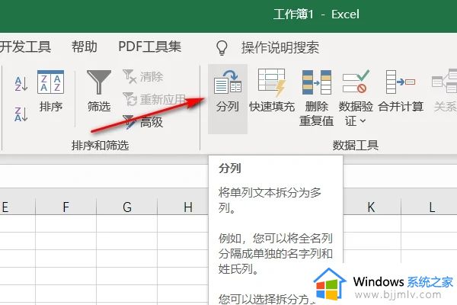Open the 帮助 ribbon tab
The image size is (457, 305).
pyautogui.click(x=85, y=47)
